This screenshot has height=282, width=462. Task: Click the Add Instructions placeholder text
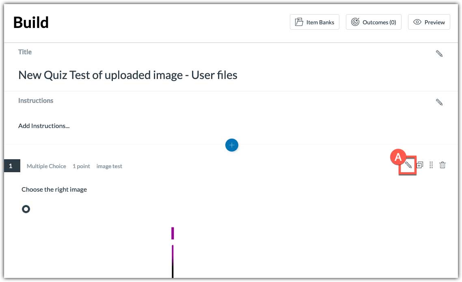tap(44, 126)
